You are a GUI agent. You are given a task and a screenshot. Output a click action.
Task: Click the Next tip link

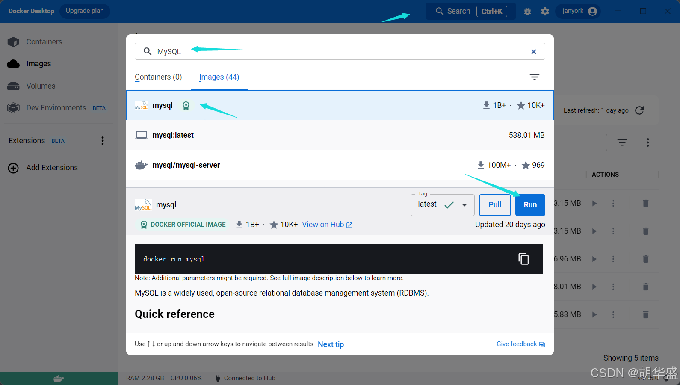pyautogui.click(x=331, y=344)
